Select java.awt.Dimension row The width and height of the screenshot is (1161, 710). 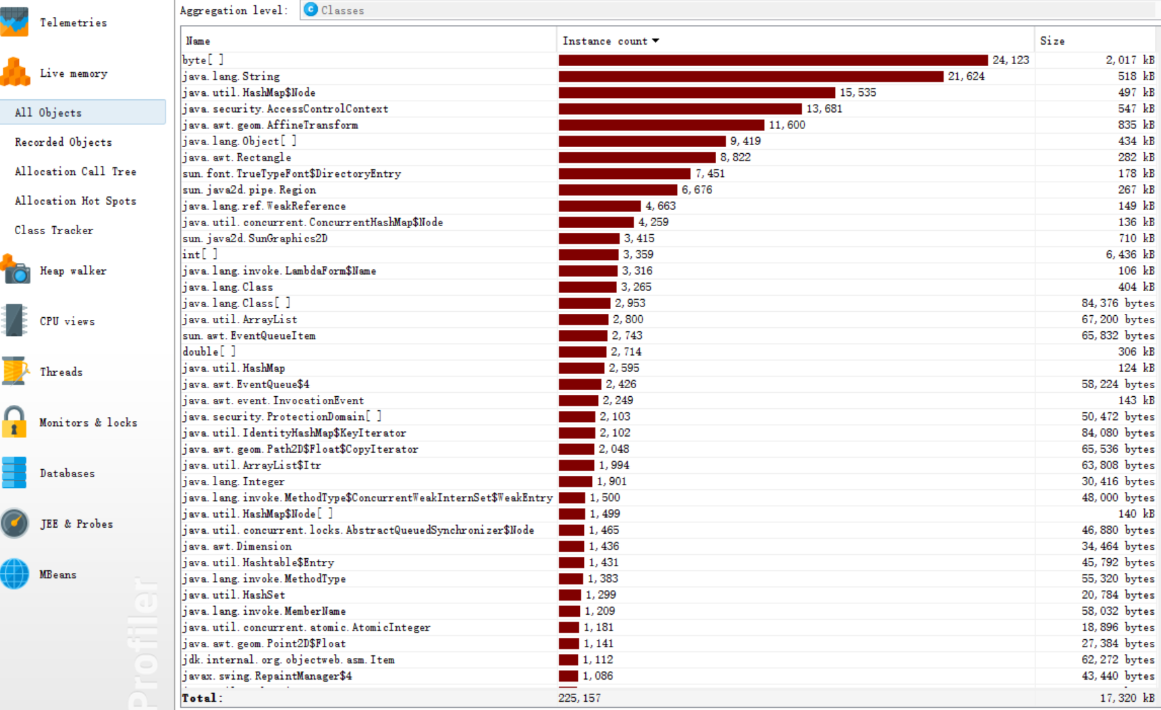click(x=670, y=546)
